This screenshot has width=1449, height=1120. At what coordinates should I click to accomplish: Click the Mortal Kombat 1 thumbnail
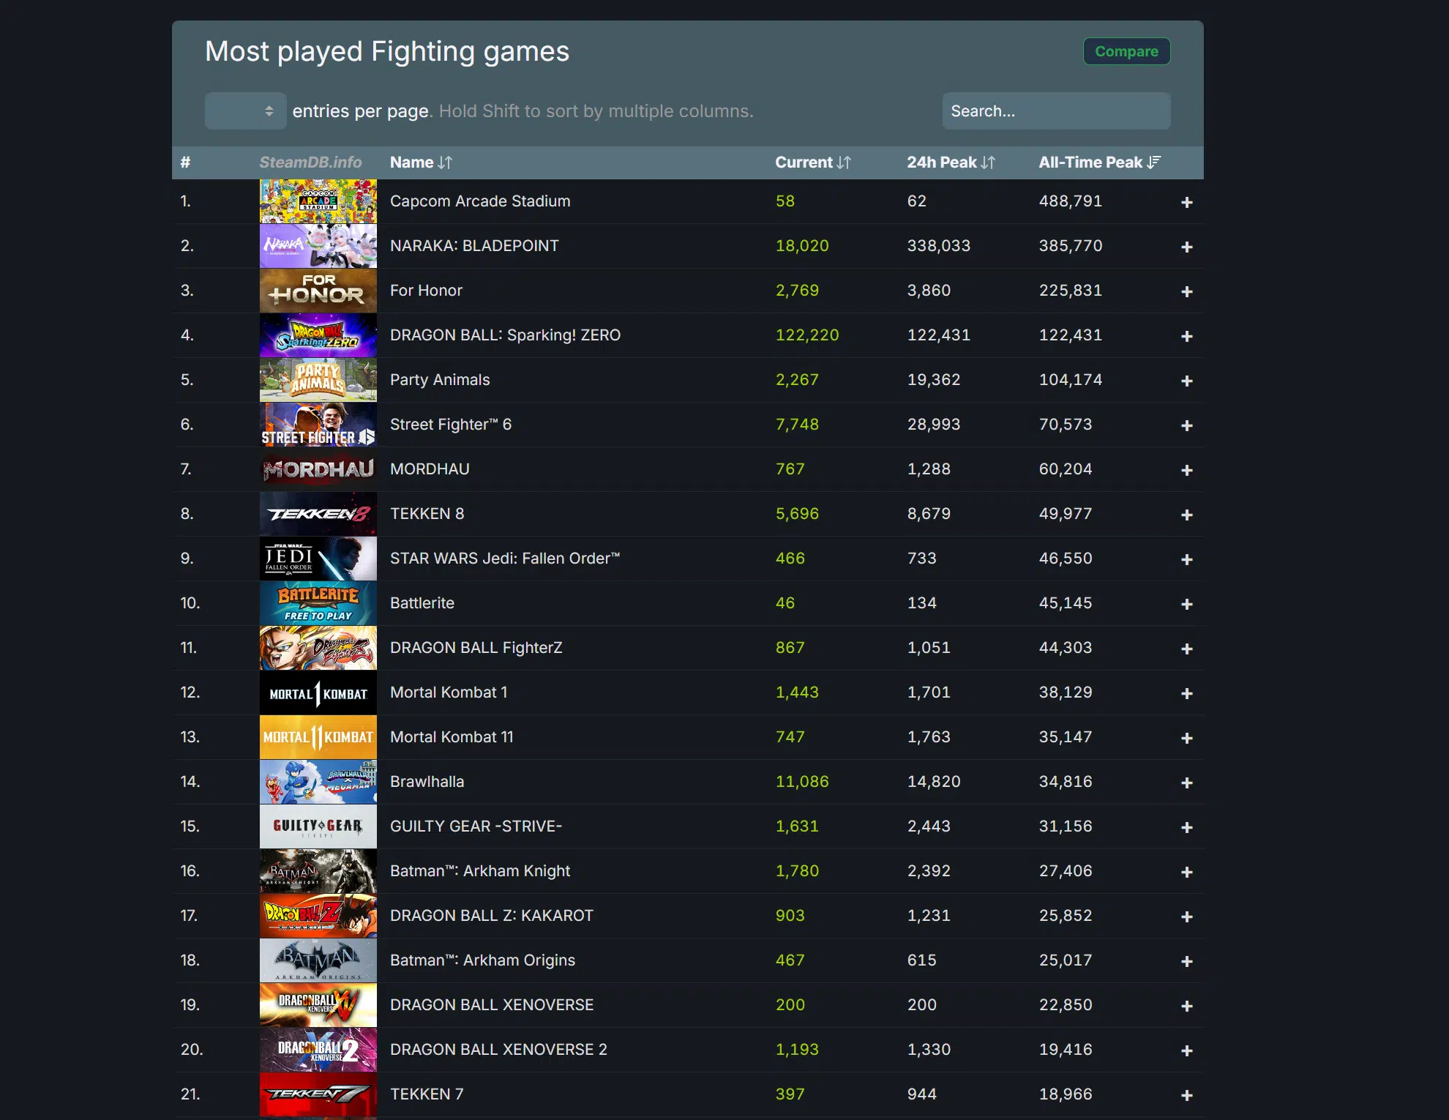[318, 692]
